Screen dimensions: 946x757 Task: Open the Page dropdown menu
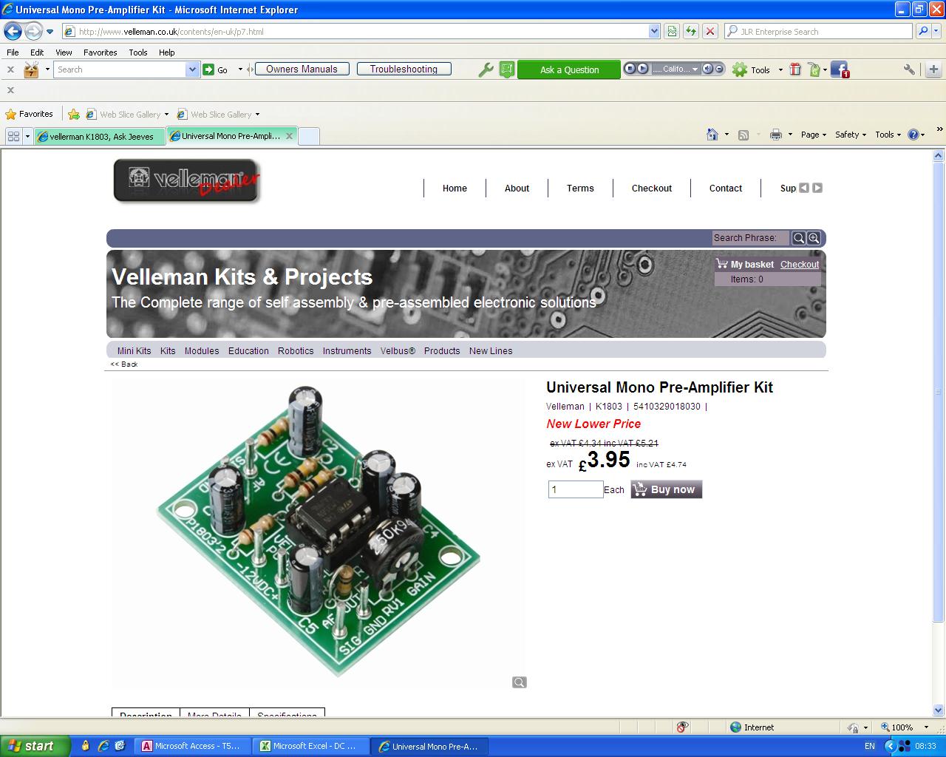click(813, 135)
